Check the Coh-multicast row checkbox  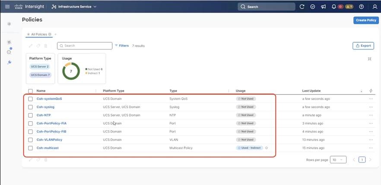pos(30,148)
